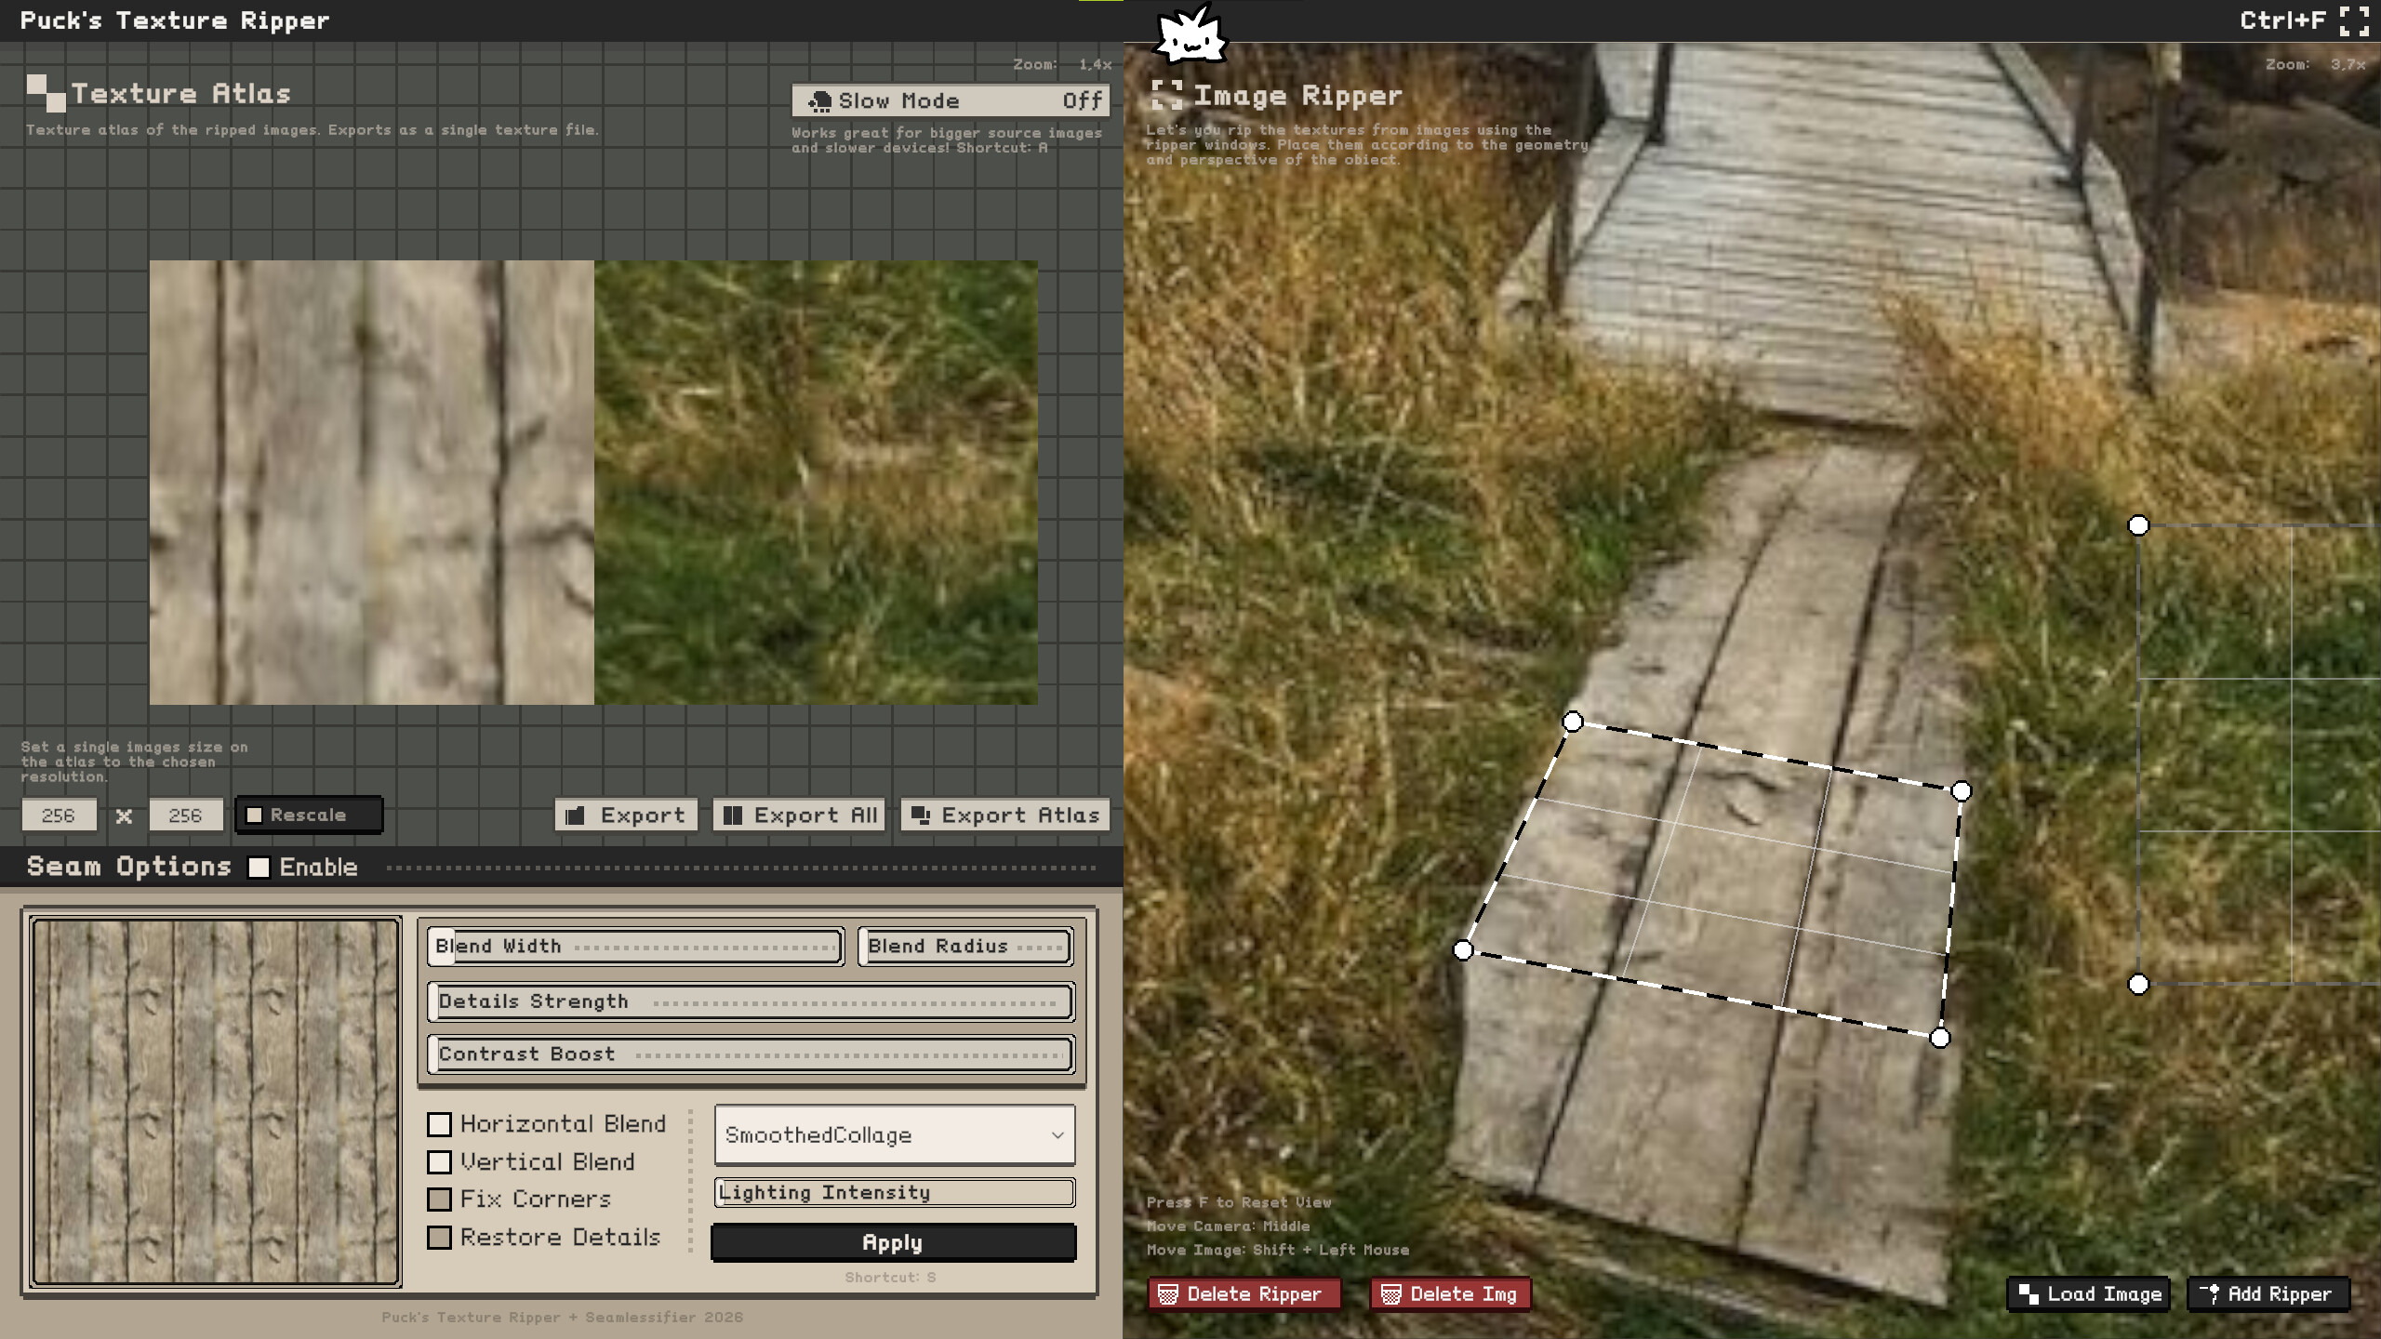Click the trash icon on Delete Ripper
Viewport: 2381px width, 1339px height.
pos(1168,1294)
